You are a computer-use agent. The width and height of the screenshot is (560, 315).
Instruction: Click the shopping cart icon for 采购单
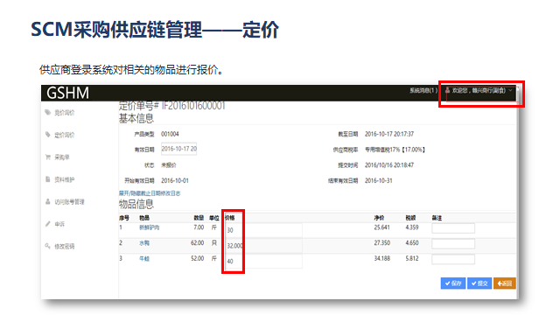coord(47,157)
